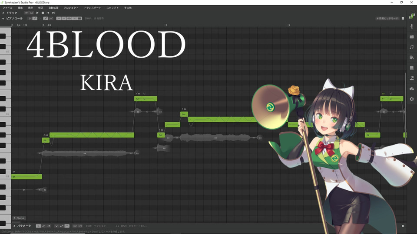
Task: Swap EDIT and DISP parameters arrow icon
Action: (117, 226)
